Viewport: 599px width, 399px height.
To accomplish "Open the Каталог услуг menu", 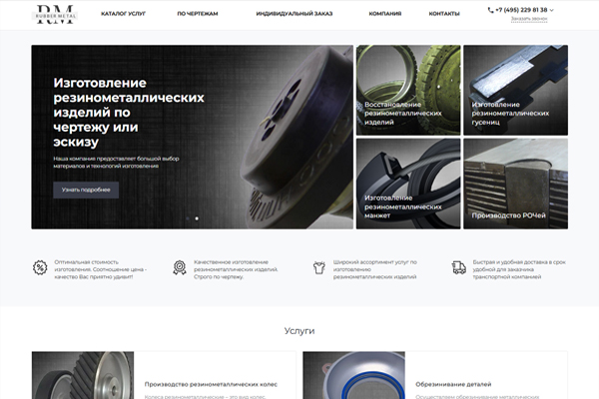I will tap(123, 14).
